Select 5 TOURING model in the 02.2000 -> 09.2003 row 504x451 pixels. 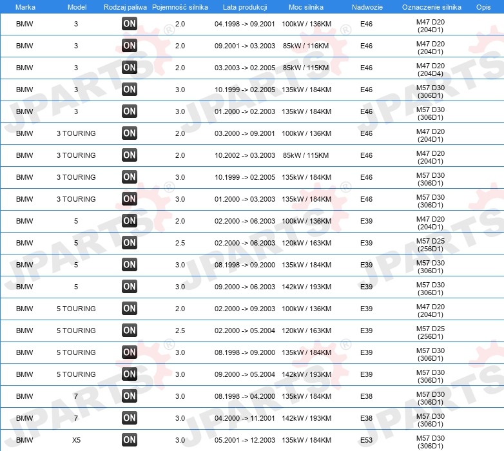pos(76,309)
